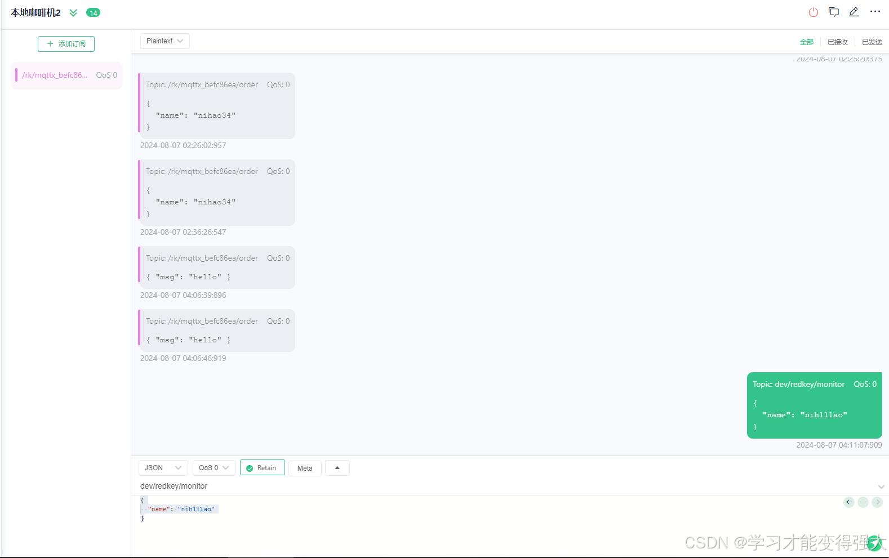Go to next payload history arrow

click(x=877, y=502)
